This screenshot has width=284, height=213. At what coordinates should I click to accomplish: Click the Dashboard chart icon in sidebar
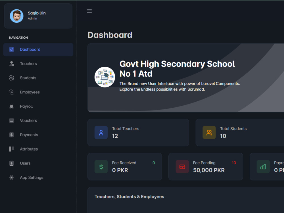click(11, 49)
